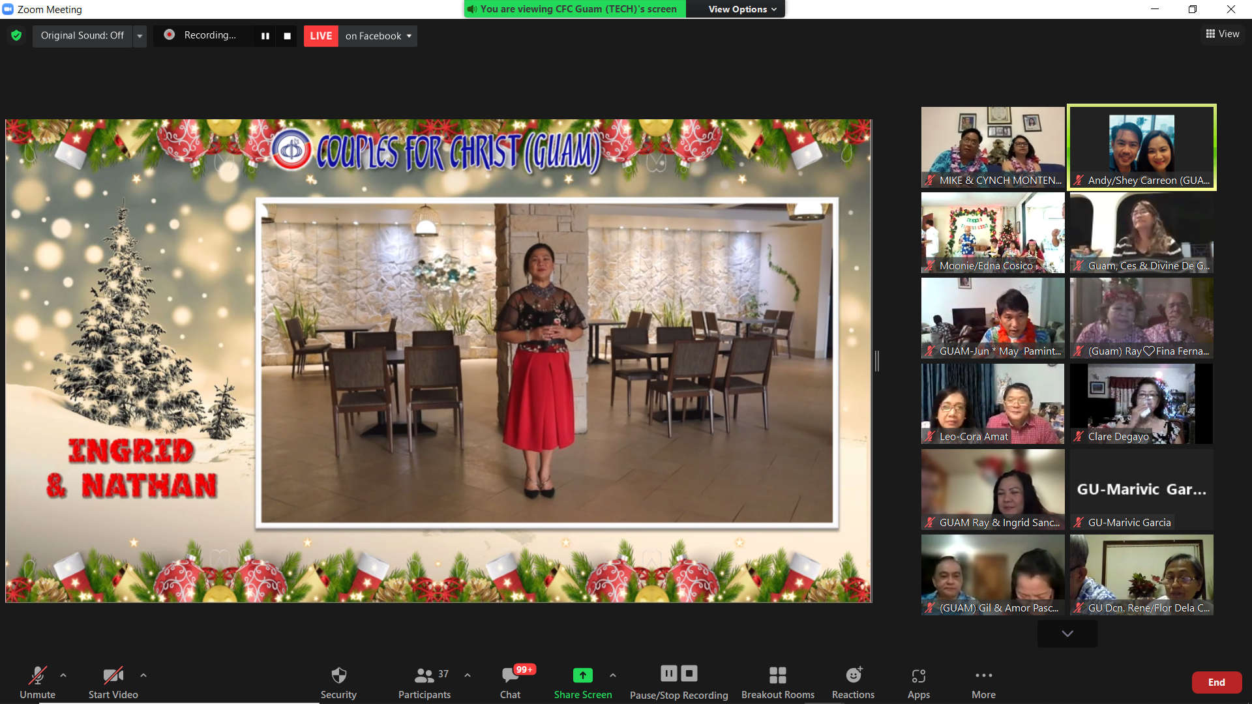
Task: Stop recording using top bar stop icon
Action: (x=287, y=36)
